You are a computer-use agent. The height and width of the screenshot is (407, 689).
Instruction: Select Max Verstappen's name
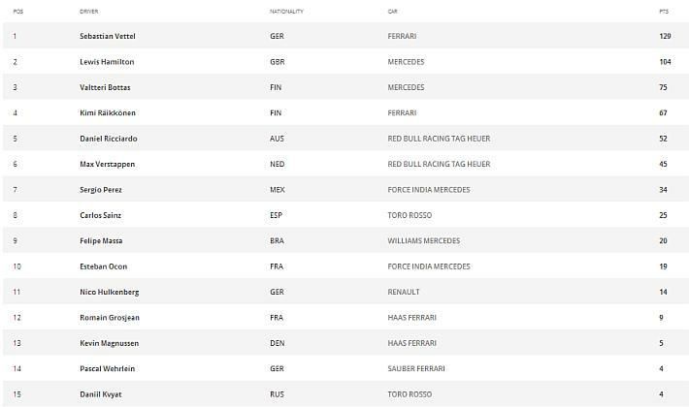tap(105, 165)
